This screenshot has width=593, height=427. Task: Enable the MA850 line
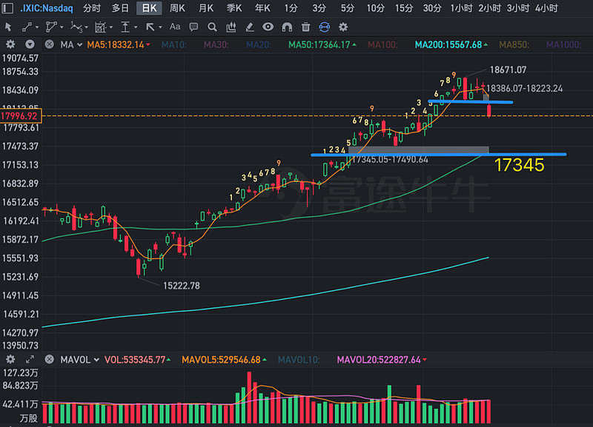tap(514, 45)
